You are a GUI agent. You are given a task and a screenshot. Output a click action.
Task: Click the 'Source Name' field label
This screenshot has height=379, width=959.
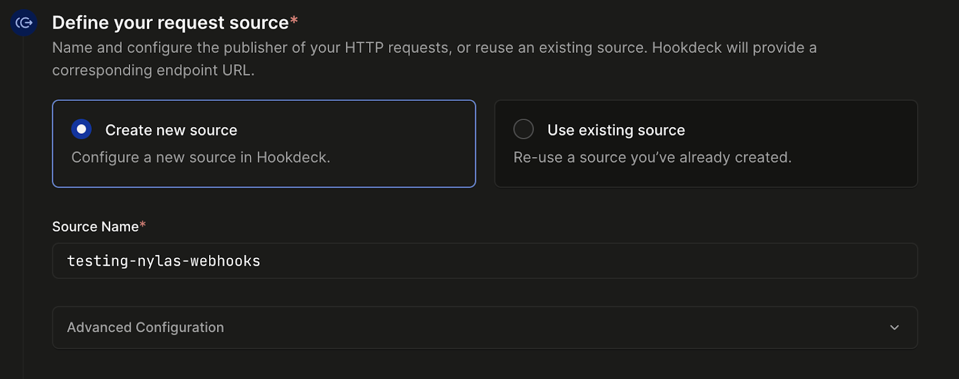pos(99,227)
